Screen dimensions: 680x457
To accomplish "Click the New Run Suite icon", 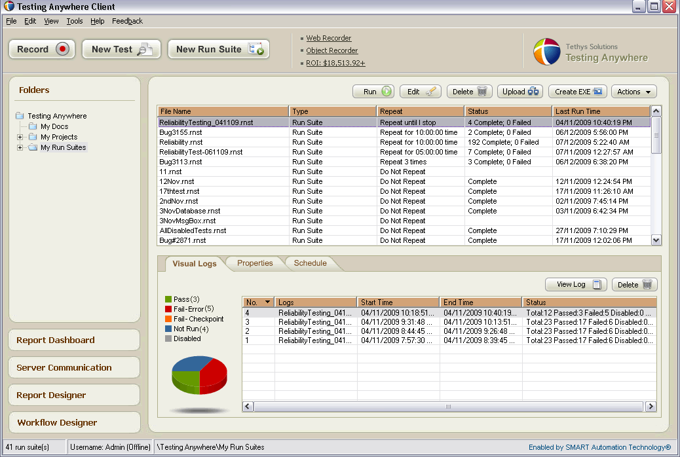I will click(x=256, y=49).
